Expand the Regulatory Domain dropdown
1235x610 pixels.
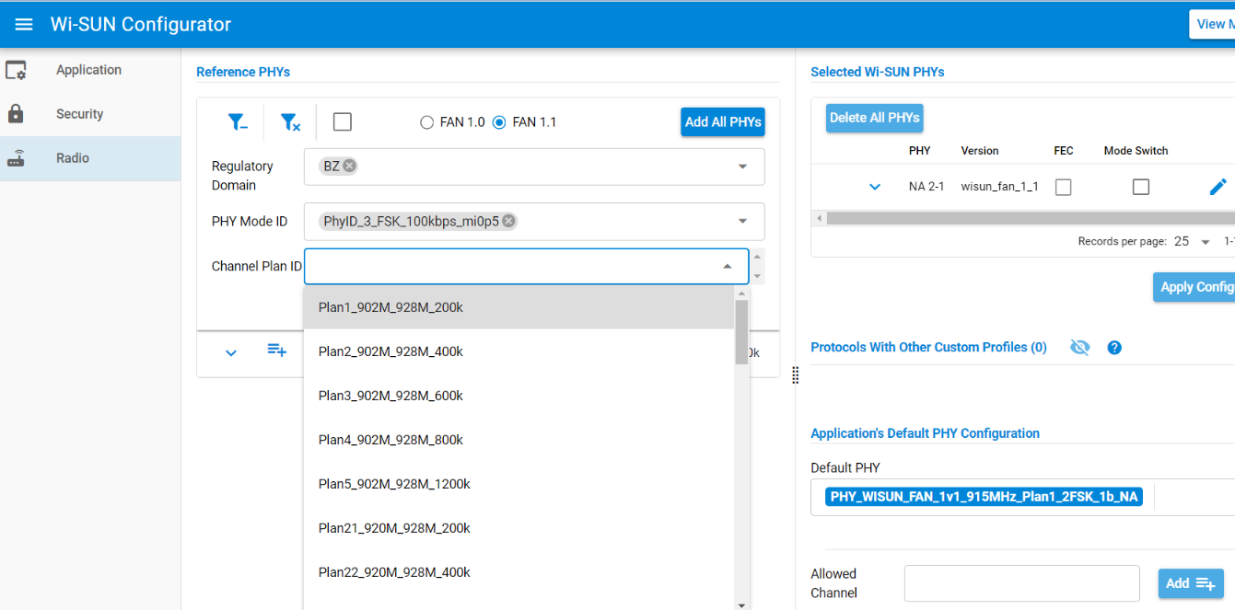coord(742,167)
